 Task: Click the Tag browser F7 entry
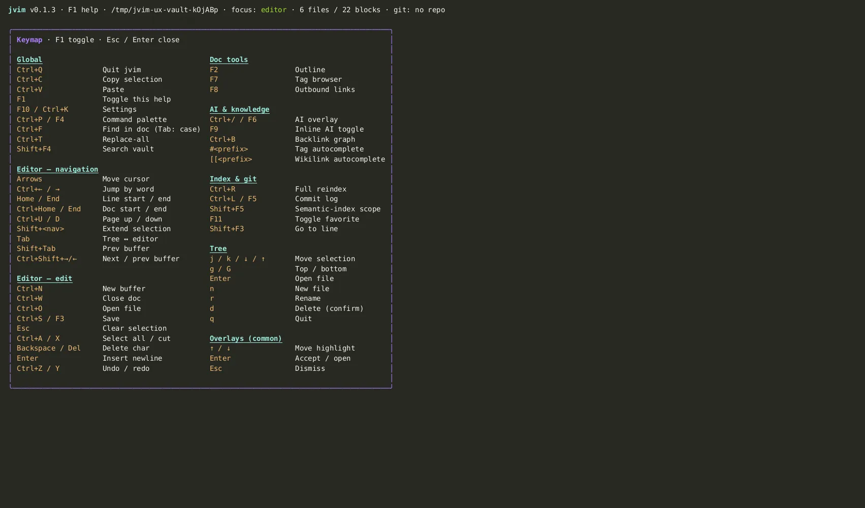(276, 79)
